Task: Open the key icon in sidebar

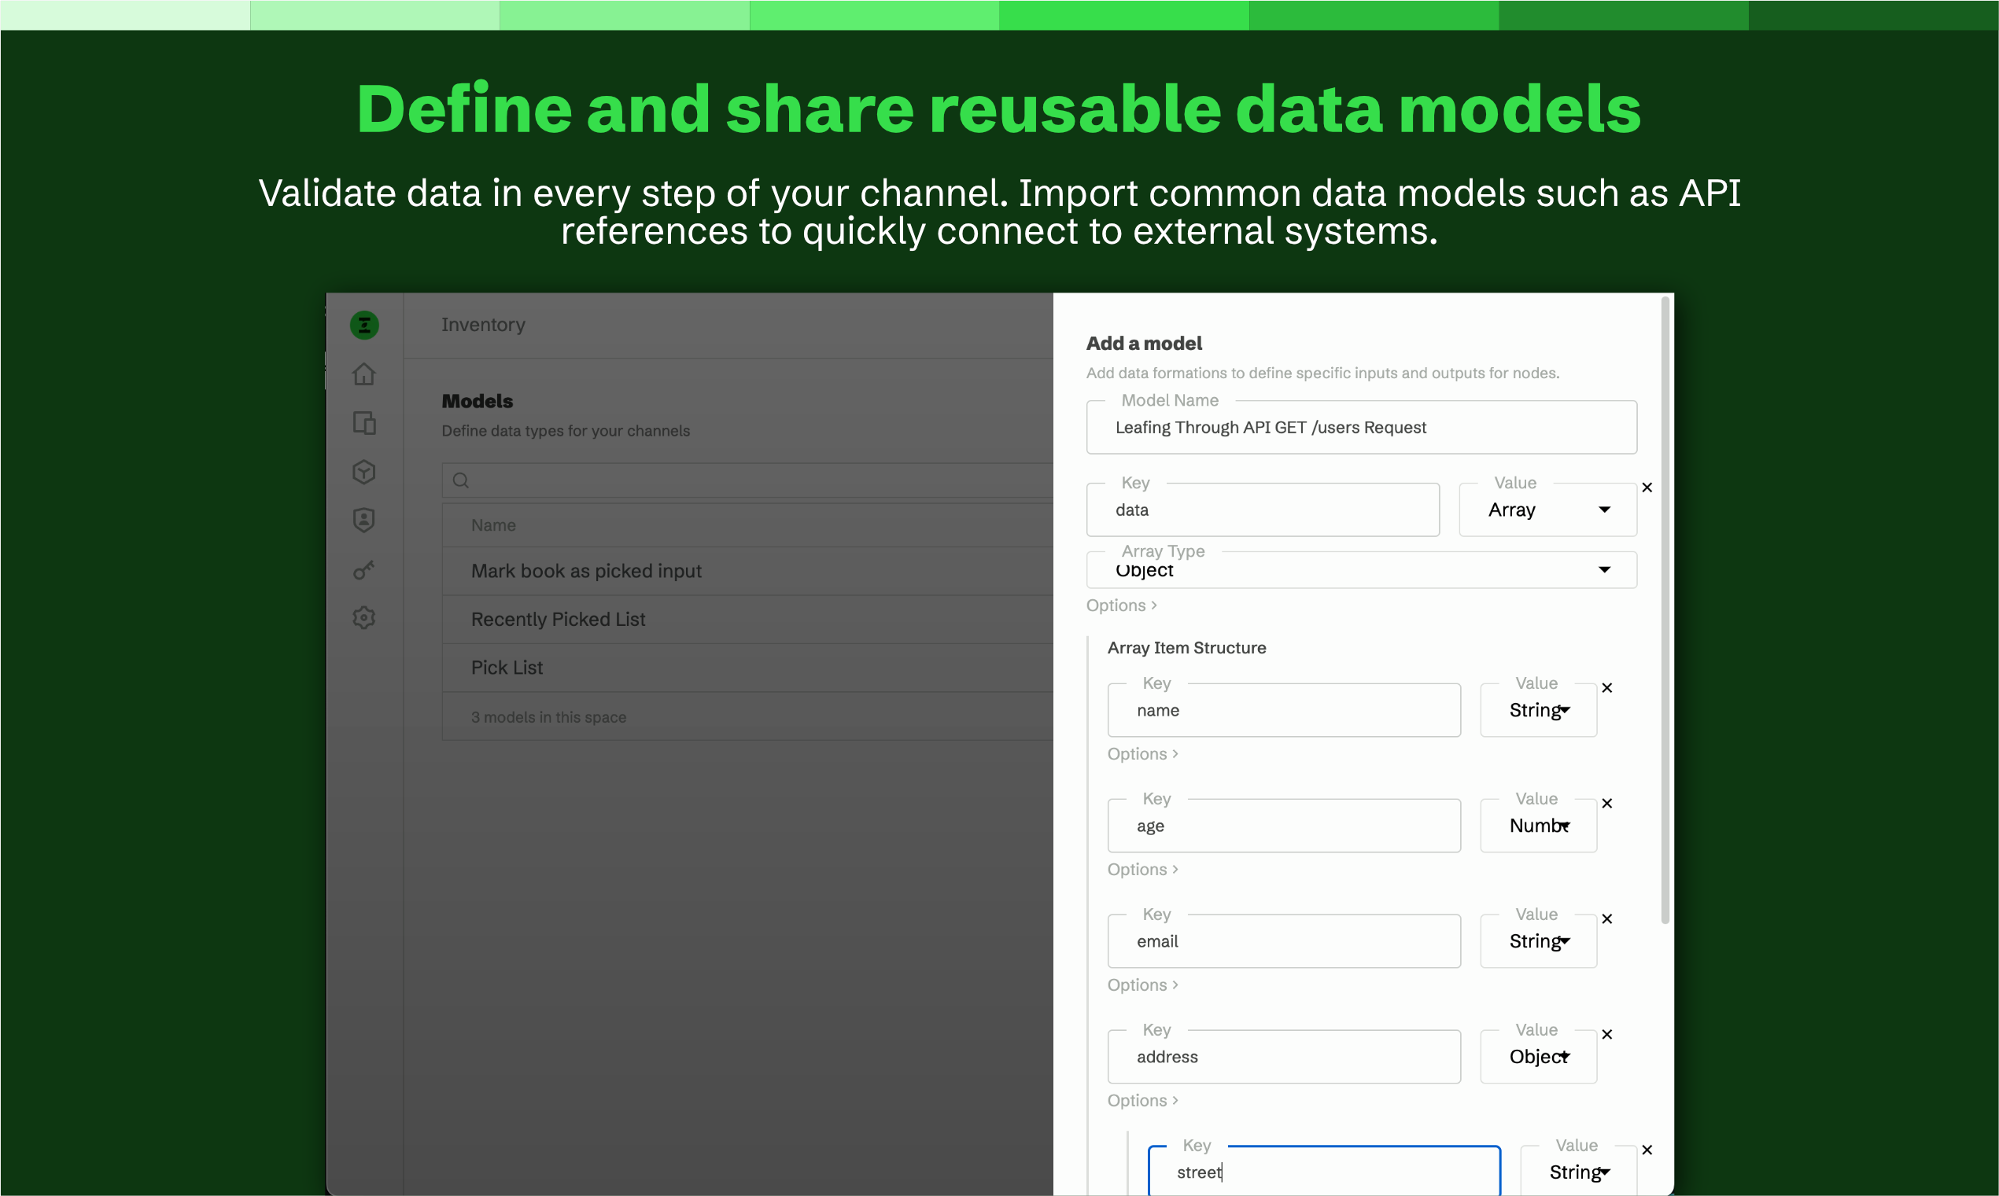Action: (364, 570)
